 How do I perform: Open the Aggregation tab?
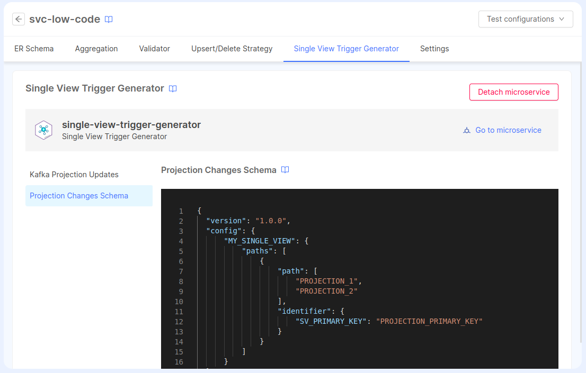click(96, 48)
